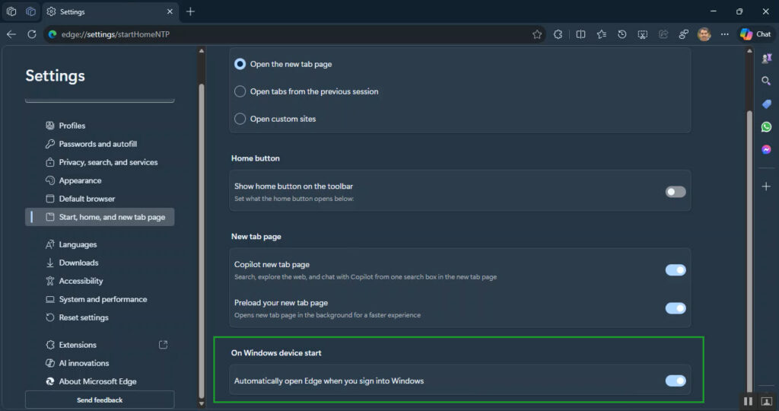
Task: Open Messenger in the Edge sidebar
Action: [x=766, y=149]
